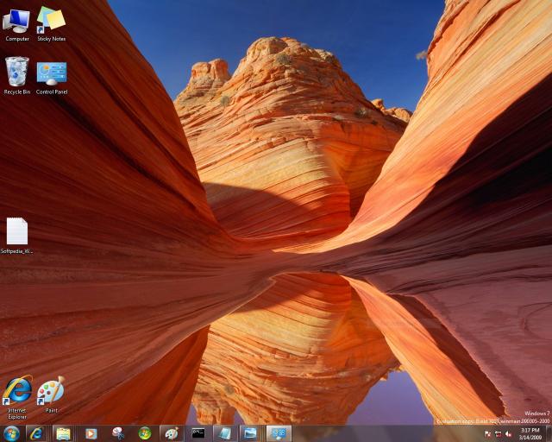Open the Command Prompt taskbar icon
This screenshot has height=442, width=552.
click(x=198, y=433)
